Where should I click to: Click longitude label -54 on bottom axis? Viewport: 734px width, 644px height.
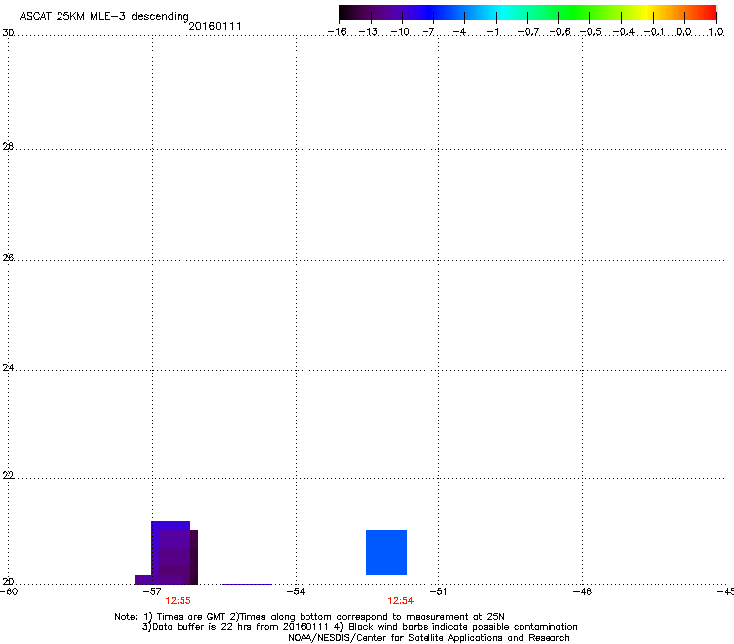click(x=296, y=591)
